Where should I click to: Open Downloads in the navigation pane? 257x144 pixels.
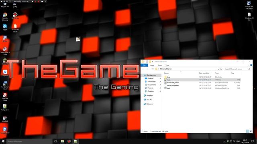(151, 82)
